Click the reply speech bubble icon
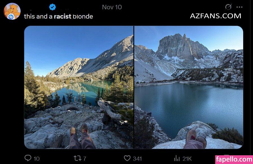 click(x=28, y=158)
